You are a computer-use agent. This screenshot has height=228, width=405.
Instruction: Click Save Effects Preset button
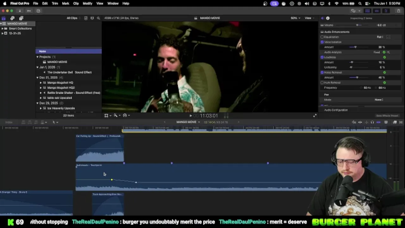click(x=387, y=116)
